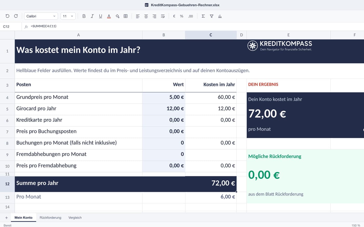Click the fill color bucket icon
The width and height of the screenshot is (364, 227).
pos(117,16)
